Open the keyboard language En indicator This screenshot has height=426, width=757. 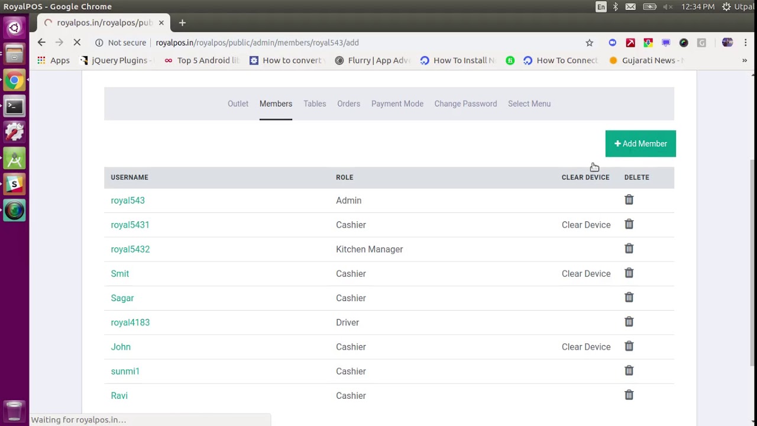601,7
